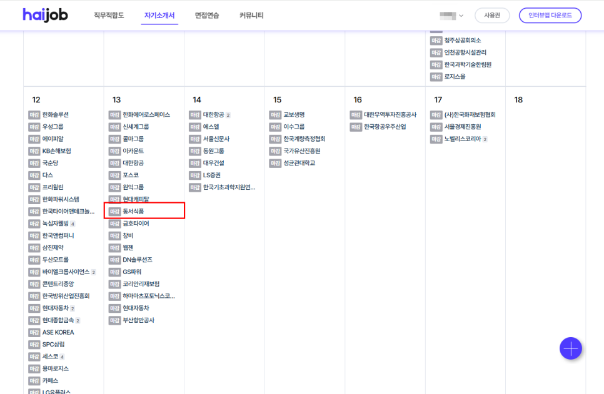Select the 교보생명 posting on the 15th
604x394 pixels.
[x=294, y=115]
